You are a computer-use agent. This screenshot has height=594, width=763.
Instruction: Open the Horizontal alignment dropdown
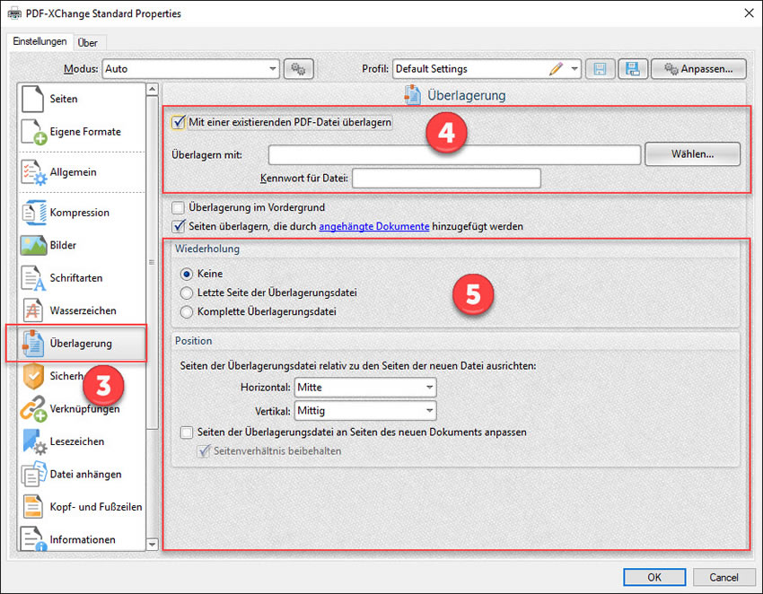coord(365,388)
